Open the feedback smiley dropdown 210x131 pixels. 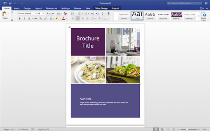tap(202, 8)
